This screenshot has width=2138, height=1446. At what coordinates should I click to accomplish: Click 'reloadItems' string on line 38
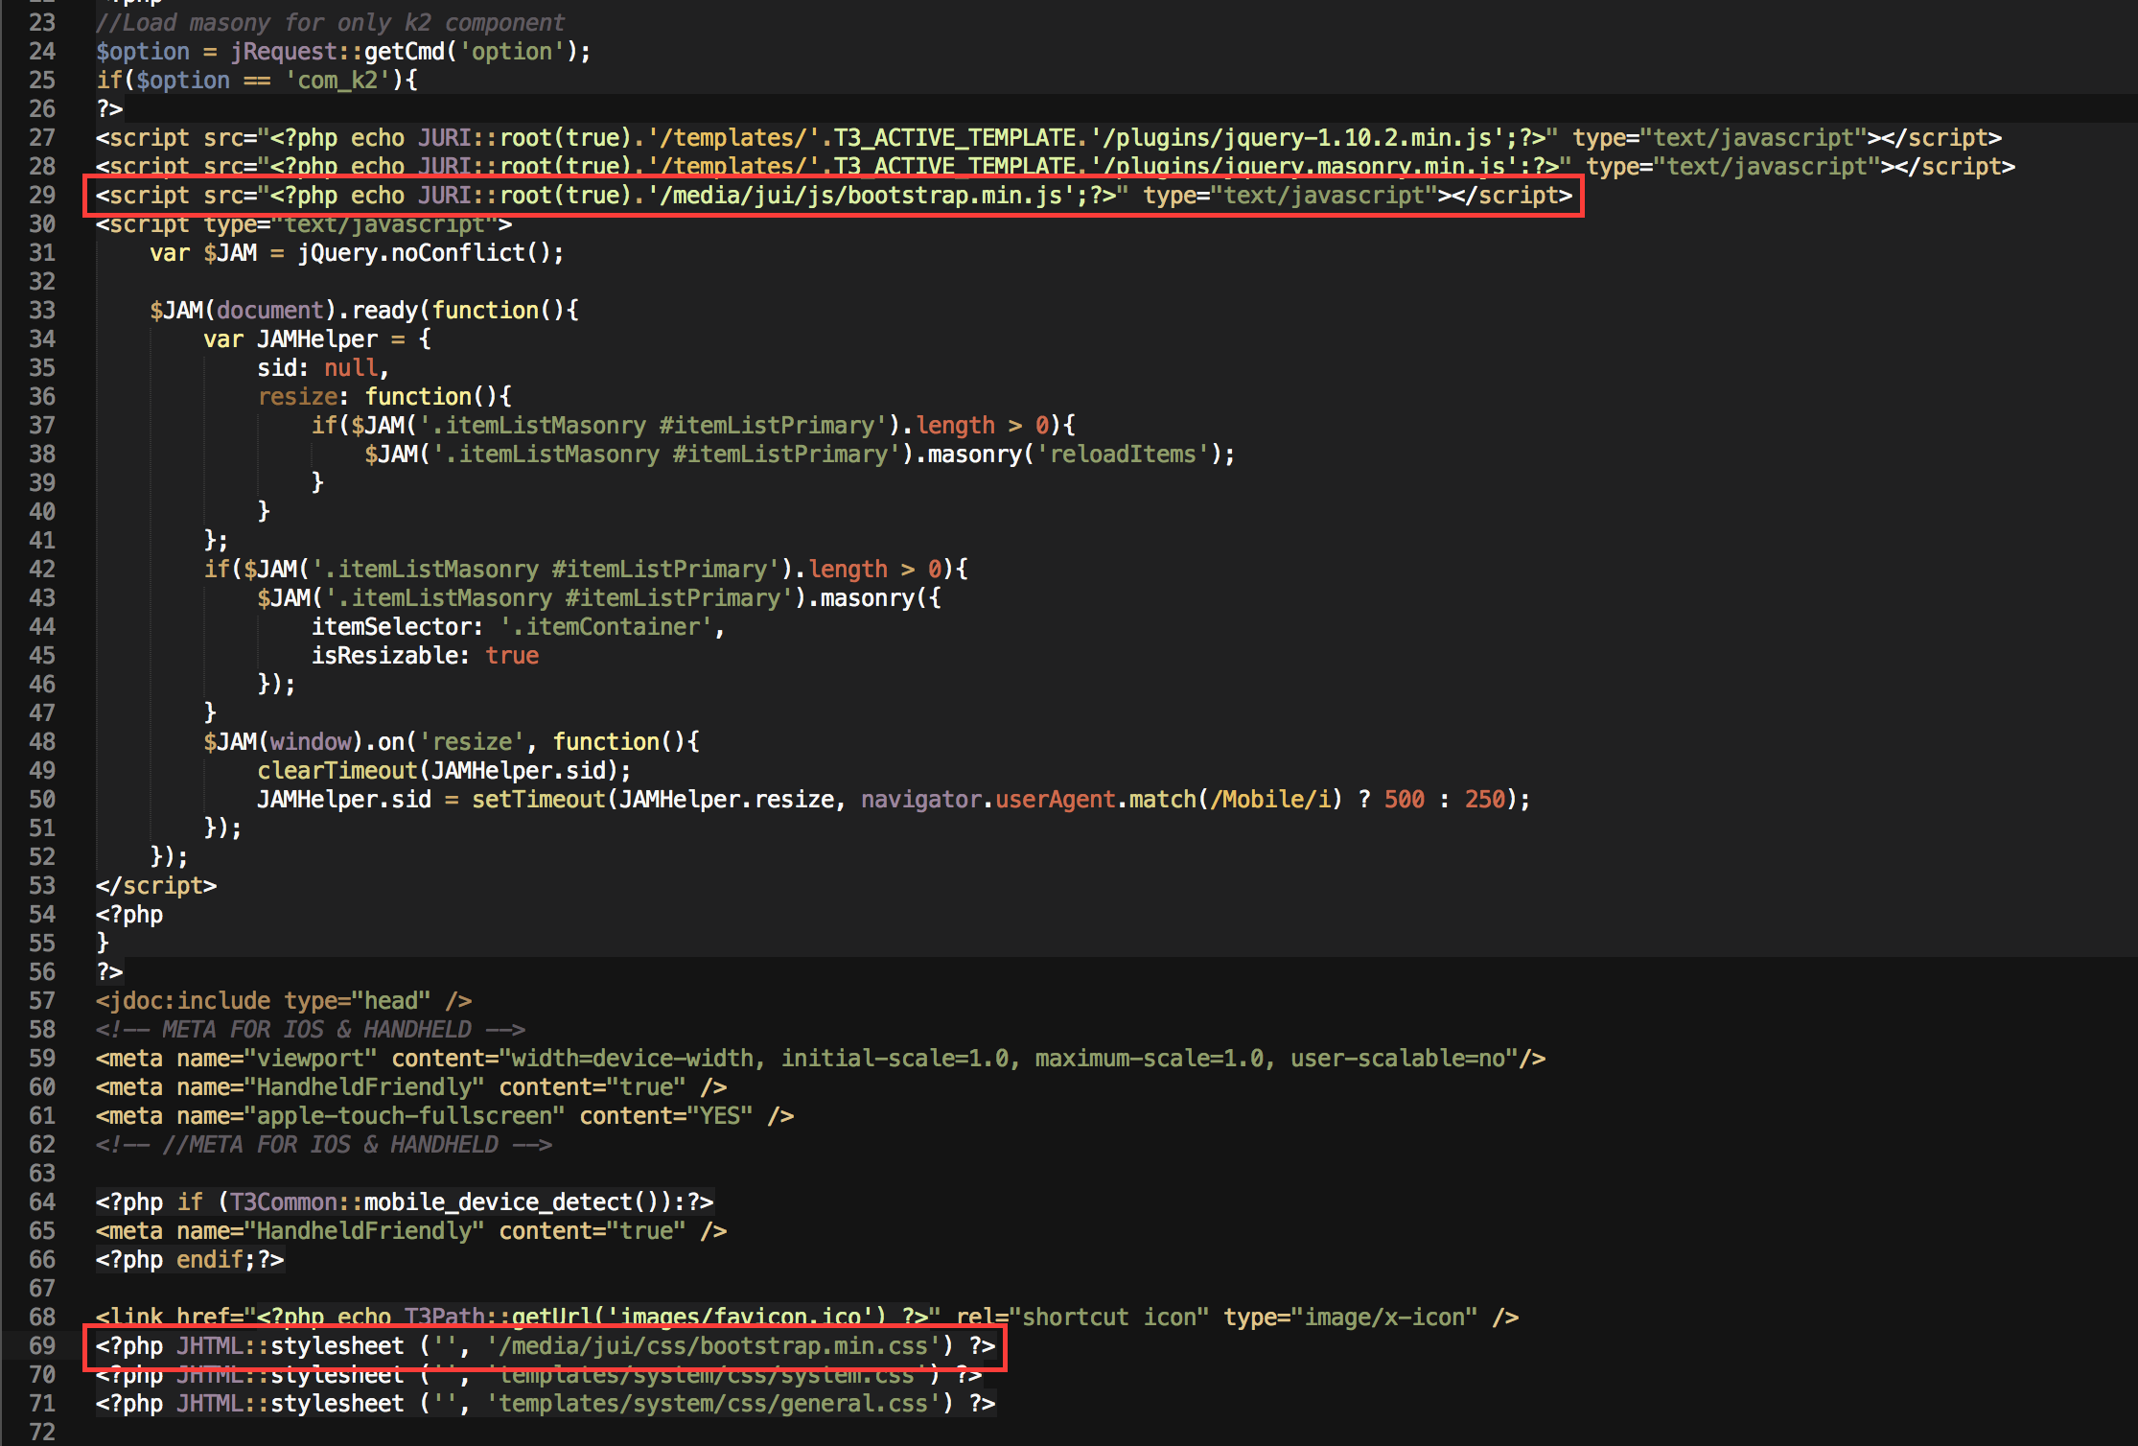click(1123, 455)
